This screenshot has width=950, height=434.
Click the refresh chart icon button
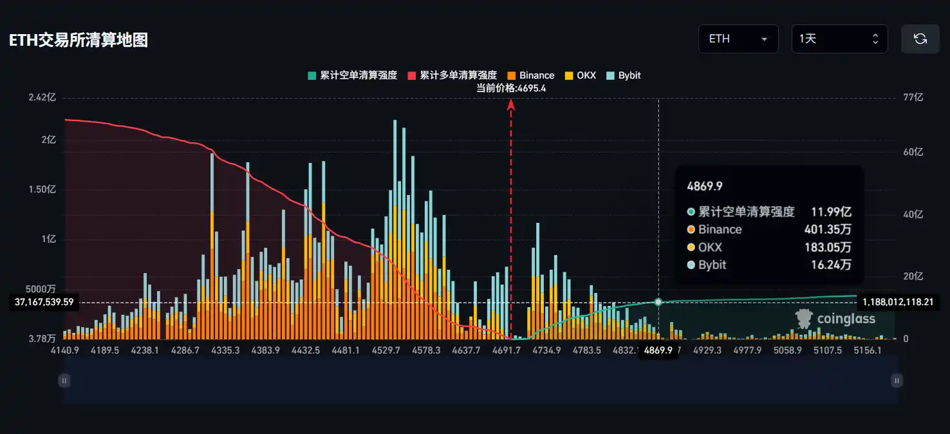click(920, 39)
